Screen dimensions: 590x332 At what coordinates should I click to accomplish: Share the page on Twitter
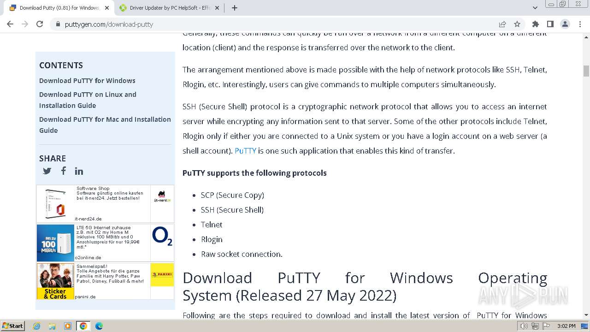47,171
